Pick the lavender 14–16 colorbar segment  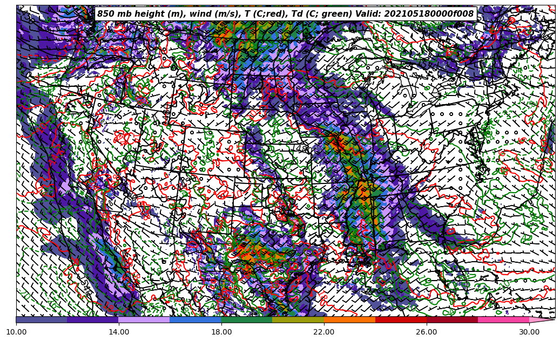click(144, 319)
